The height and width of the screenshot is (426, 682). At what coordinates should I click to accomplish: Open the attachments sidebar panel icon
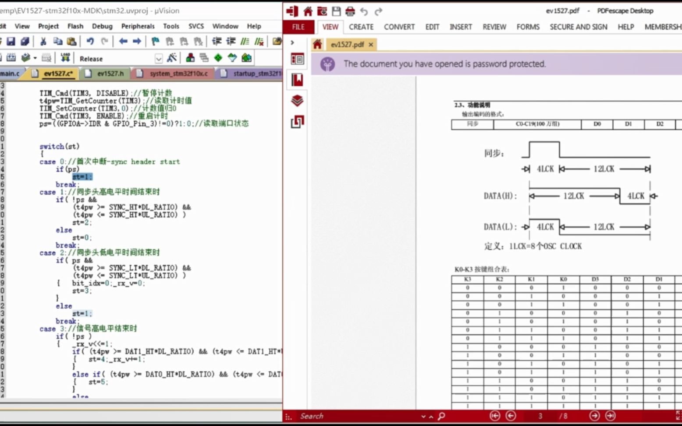[297, 122]
